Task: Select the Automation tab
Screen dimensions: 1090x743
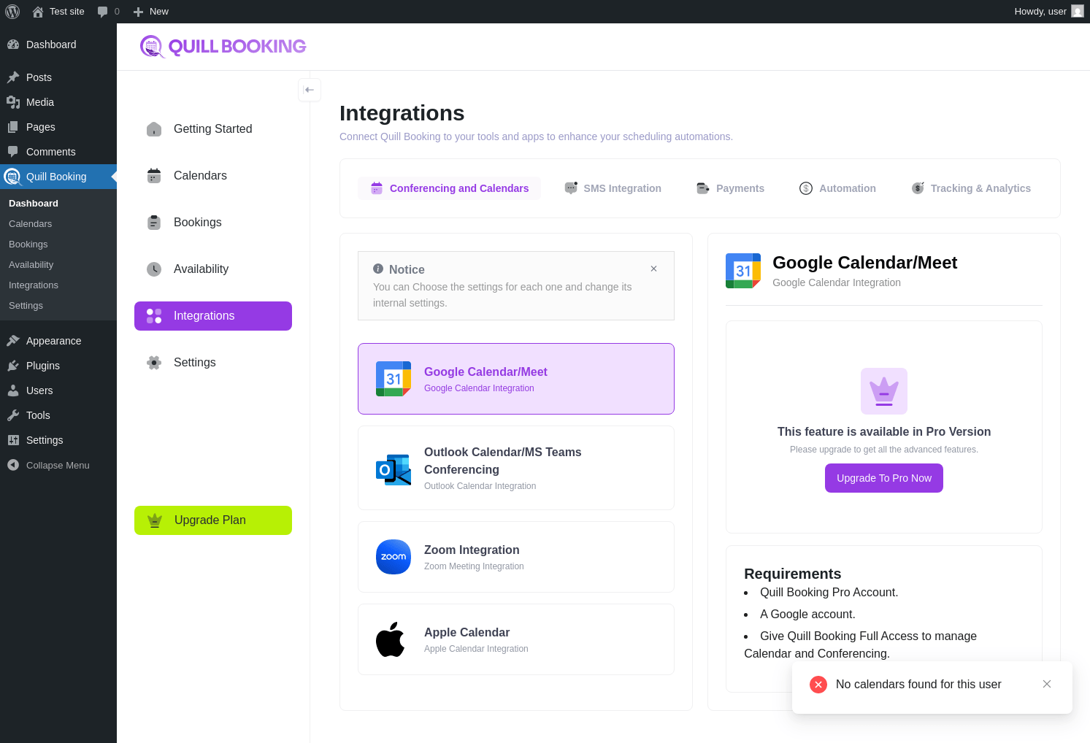Action: (x=838, y=188)
